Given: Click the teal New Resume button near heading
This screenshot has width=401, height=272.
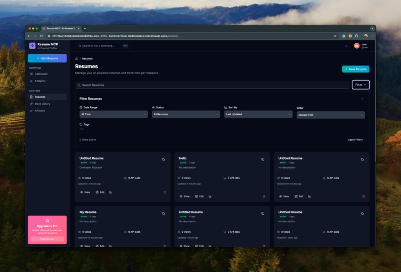Looking at the screenshot, I should click(356, 69).
